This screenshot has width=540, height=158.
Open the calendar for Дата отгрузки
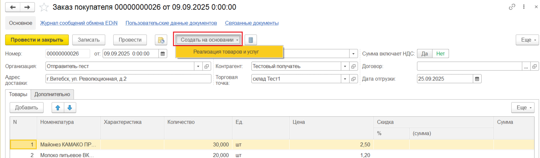coord(477,79)
